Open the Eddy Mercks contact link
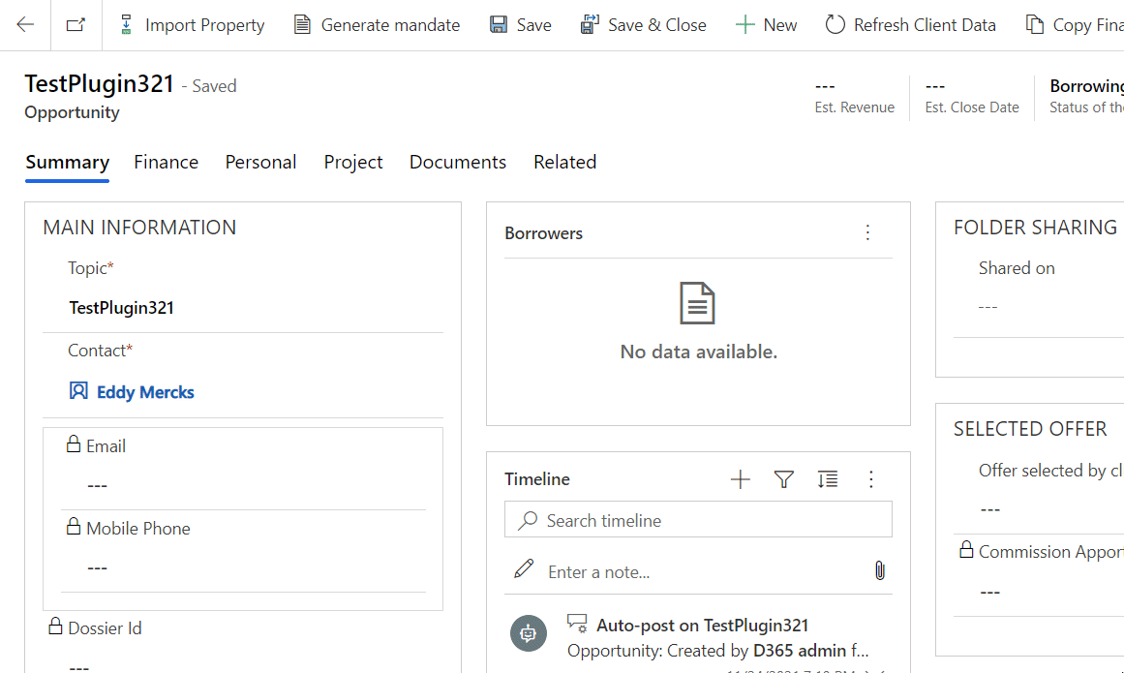1124x673 pixels. [145, 392]
